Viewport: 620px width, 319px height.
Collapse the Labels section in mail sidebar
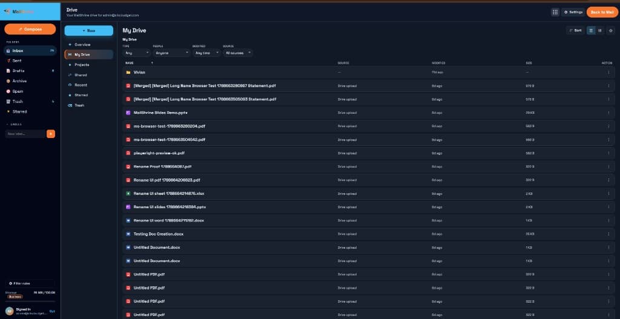(14, 124)
